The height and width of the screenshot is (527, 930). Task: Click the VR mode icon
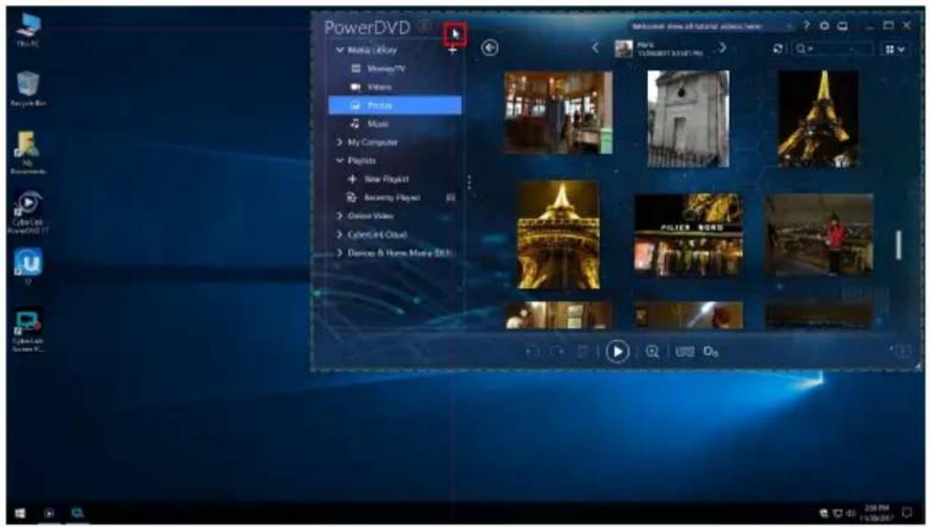685,352
